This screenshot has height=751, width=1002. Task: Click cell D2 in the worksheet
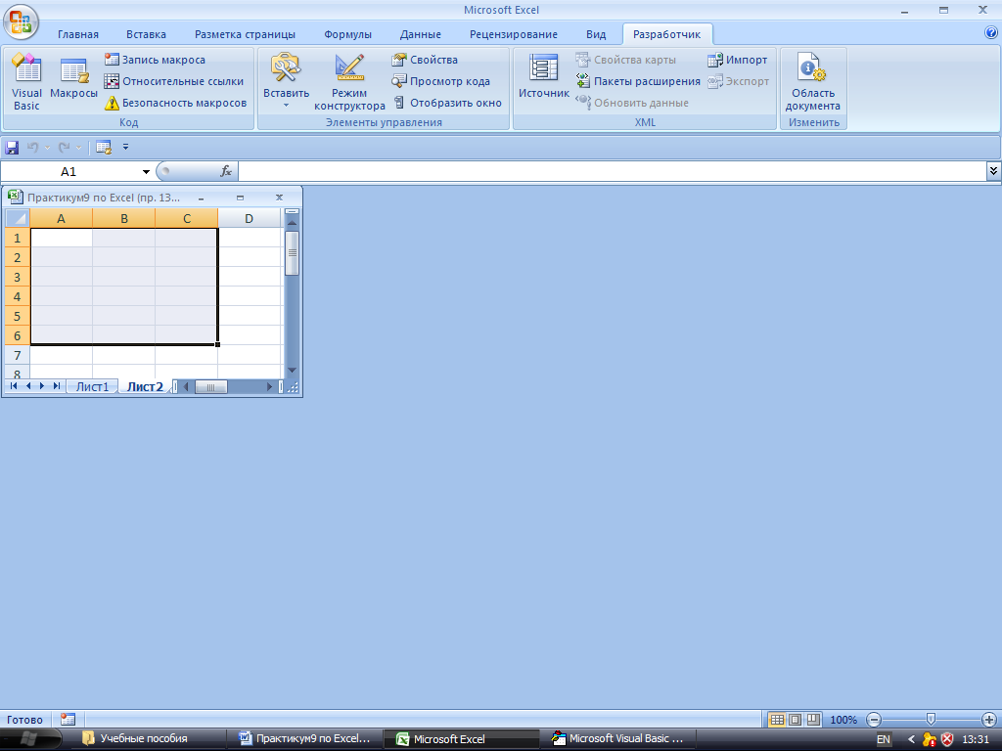coord(250,257)
